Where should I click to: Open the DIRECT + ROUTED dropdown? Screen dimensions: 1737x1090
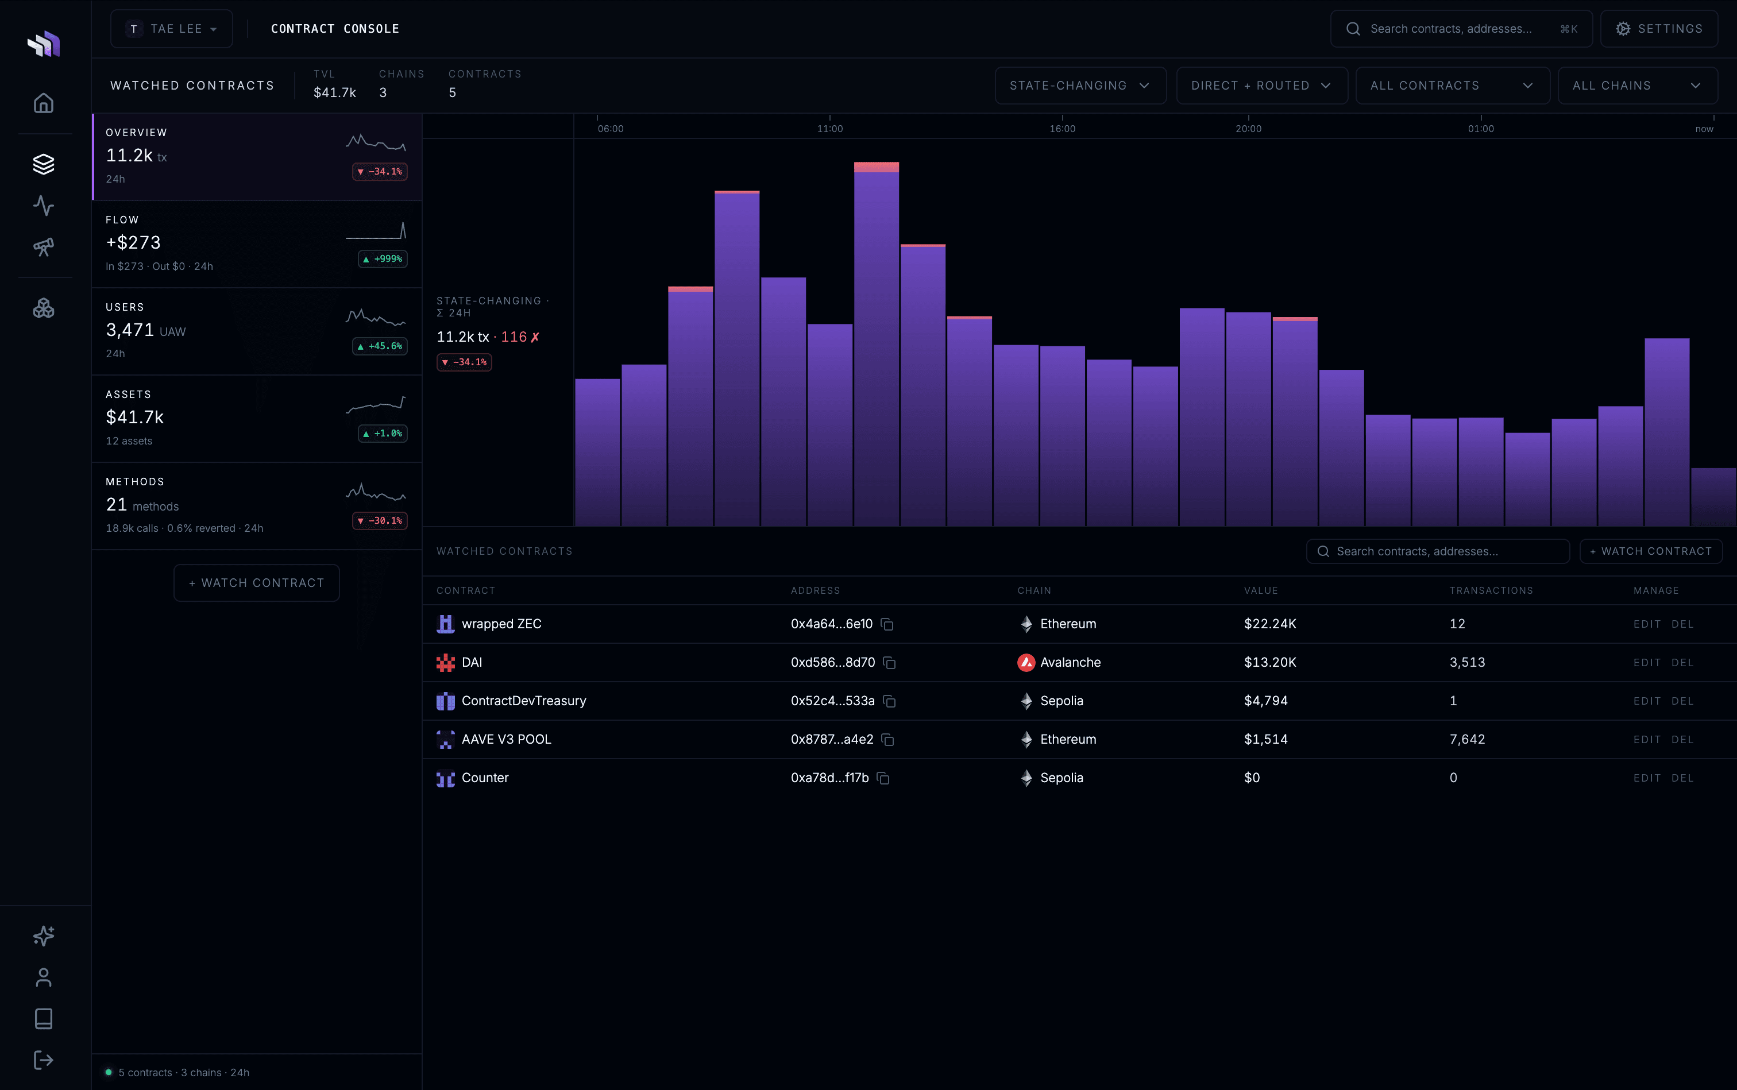click(1262, 86)
